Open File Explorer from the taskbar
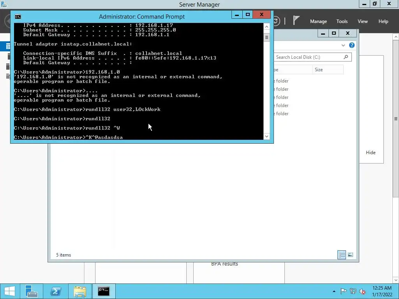 (79, 291)
